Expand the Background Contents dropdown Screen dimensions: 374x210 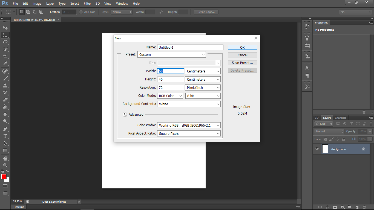pyautogui.click(x=189, y=104)
